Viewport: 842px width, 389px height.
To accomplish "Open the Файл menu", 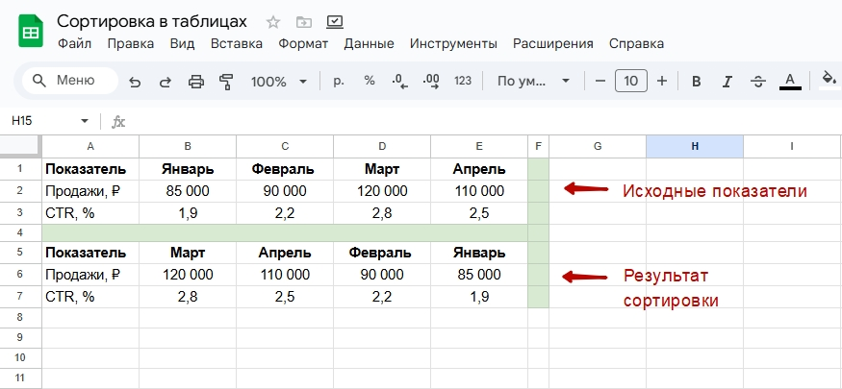I will pyautogui.click(x=75, y=44).
